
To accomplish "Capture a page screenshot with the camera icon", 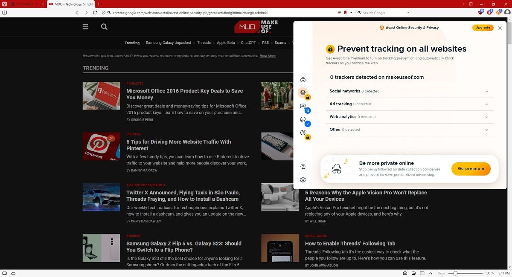I will point(404,273).
